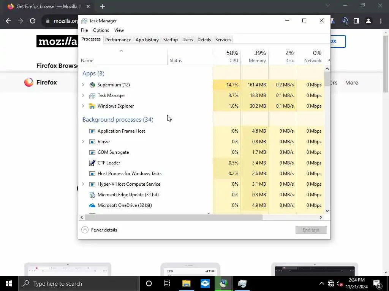Sort processes by Memory column
This screenshot has width=389, height=291.
[x=255, y=57]
